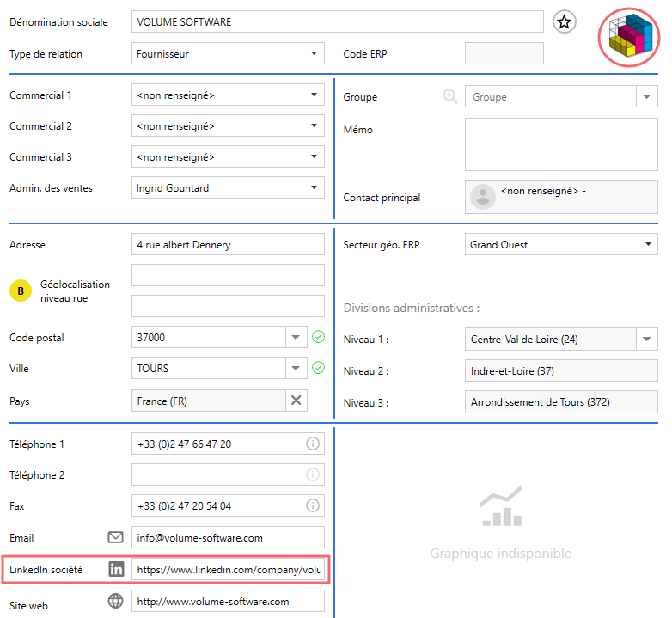The width and height of the screenshot is (672, 618).
Task: Expand the Code postal dropdown arrow
Action: (x=296, y=337)
